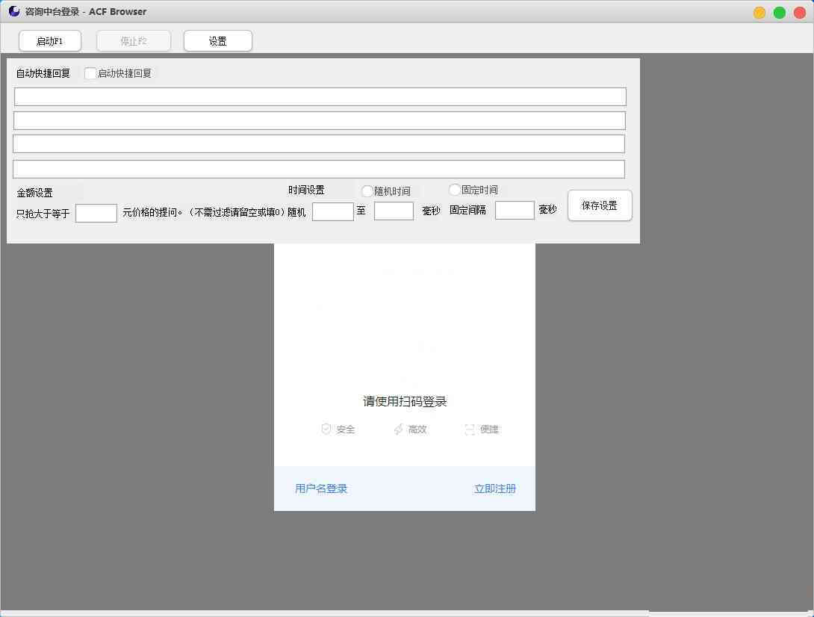Click the scan-frame icon next to 便捷
This screenshot has height=617, width=814.
point(469,429)
